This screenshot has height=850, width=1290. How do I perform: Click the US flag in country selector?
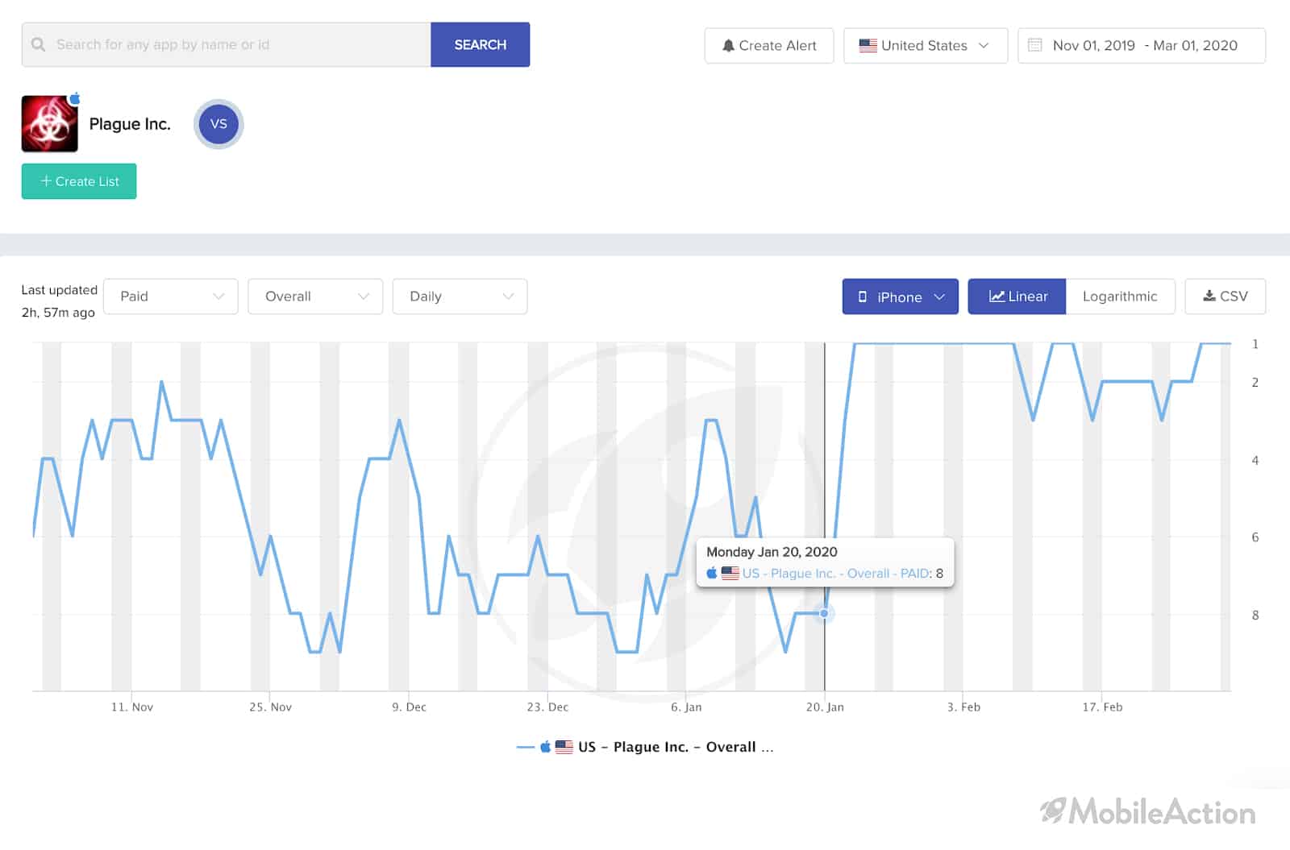(868, 46)
